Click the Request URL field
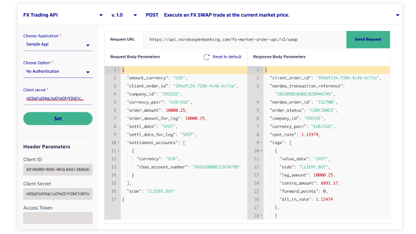 pos(245,40)
